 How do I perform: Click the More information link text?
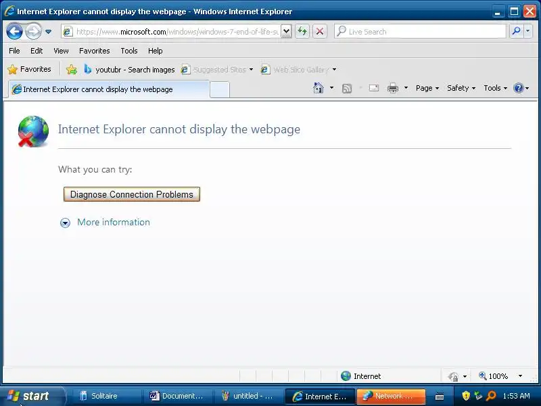(x=114, y=222)
